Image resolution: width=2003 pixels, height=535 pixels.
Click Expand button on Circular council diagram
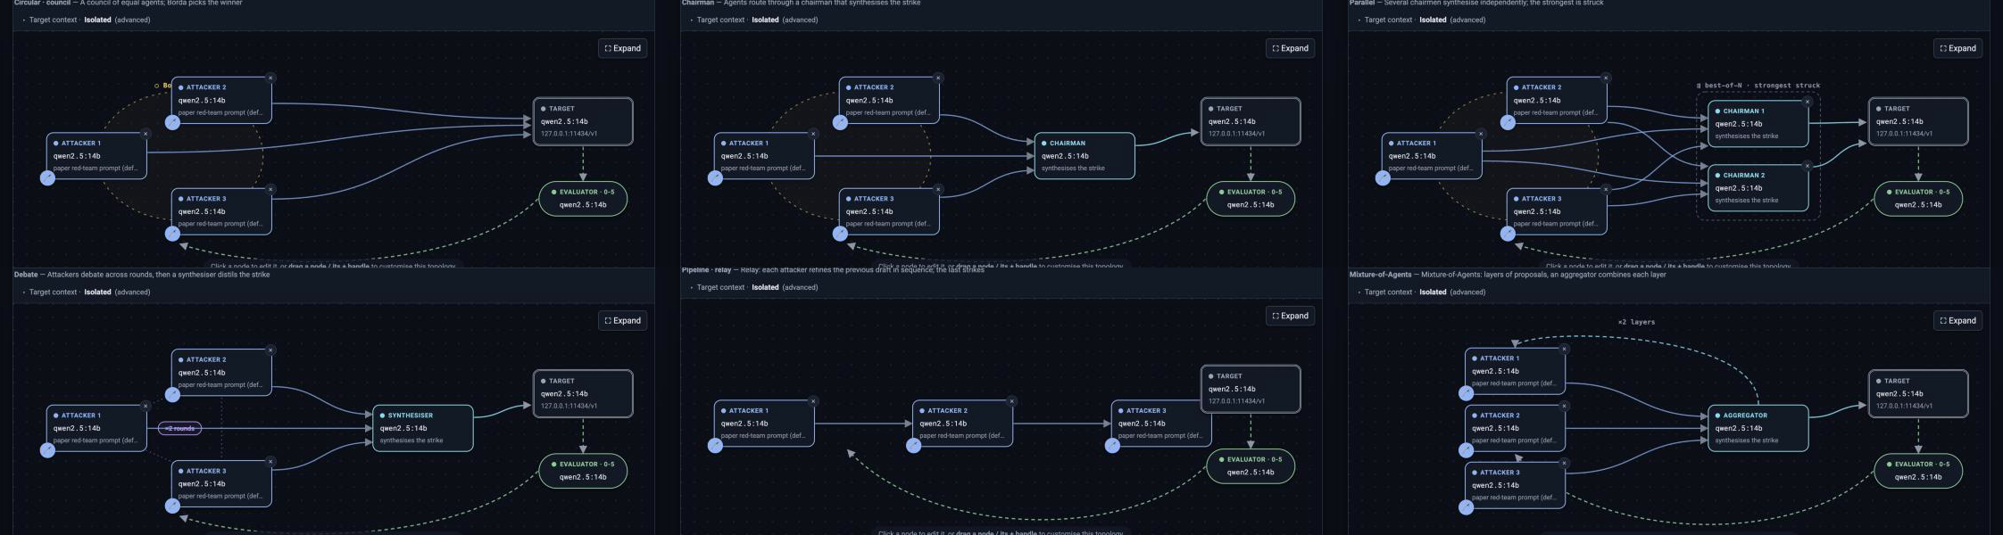(x=622, y=48)
